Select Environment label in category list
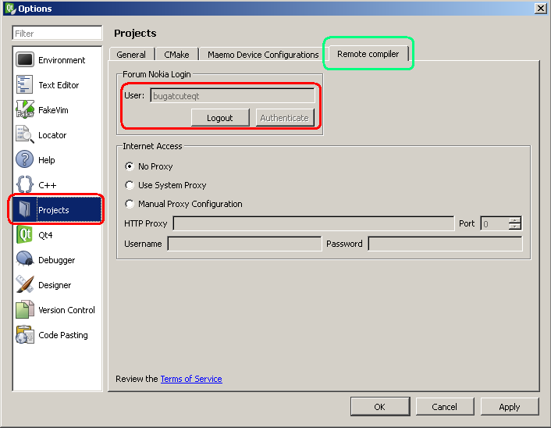 [x=62, y=60]
